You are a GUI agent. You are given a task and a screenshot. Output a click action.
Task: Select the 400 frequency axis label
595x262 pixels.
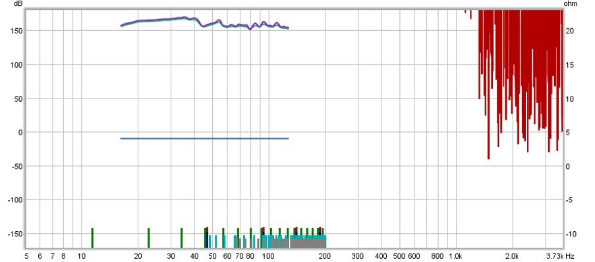click(x=382, y=256)
